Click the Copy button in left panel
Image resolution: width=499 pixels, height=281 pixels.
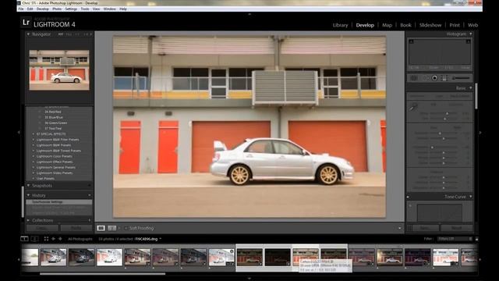(42, 228)
